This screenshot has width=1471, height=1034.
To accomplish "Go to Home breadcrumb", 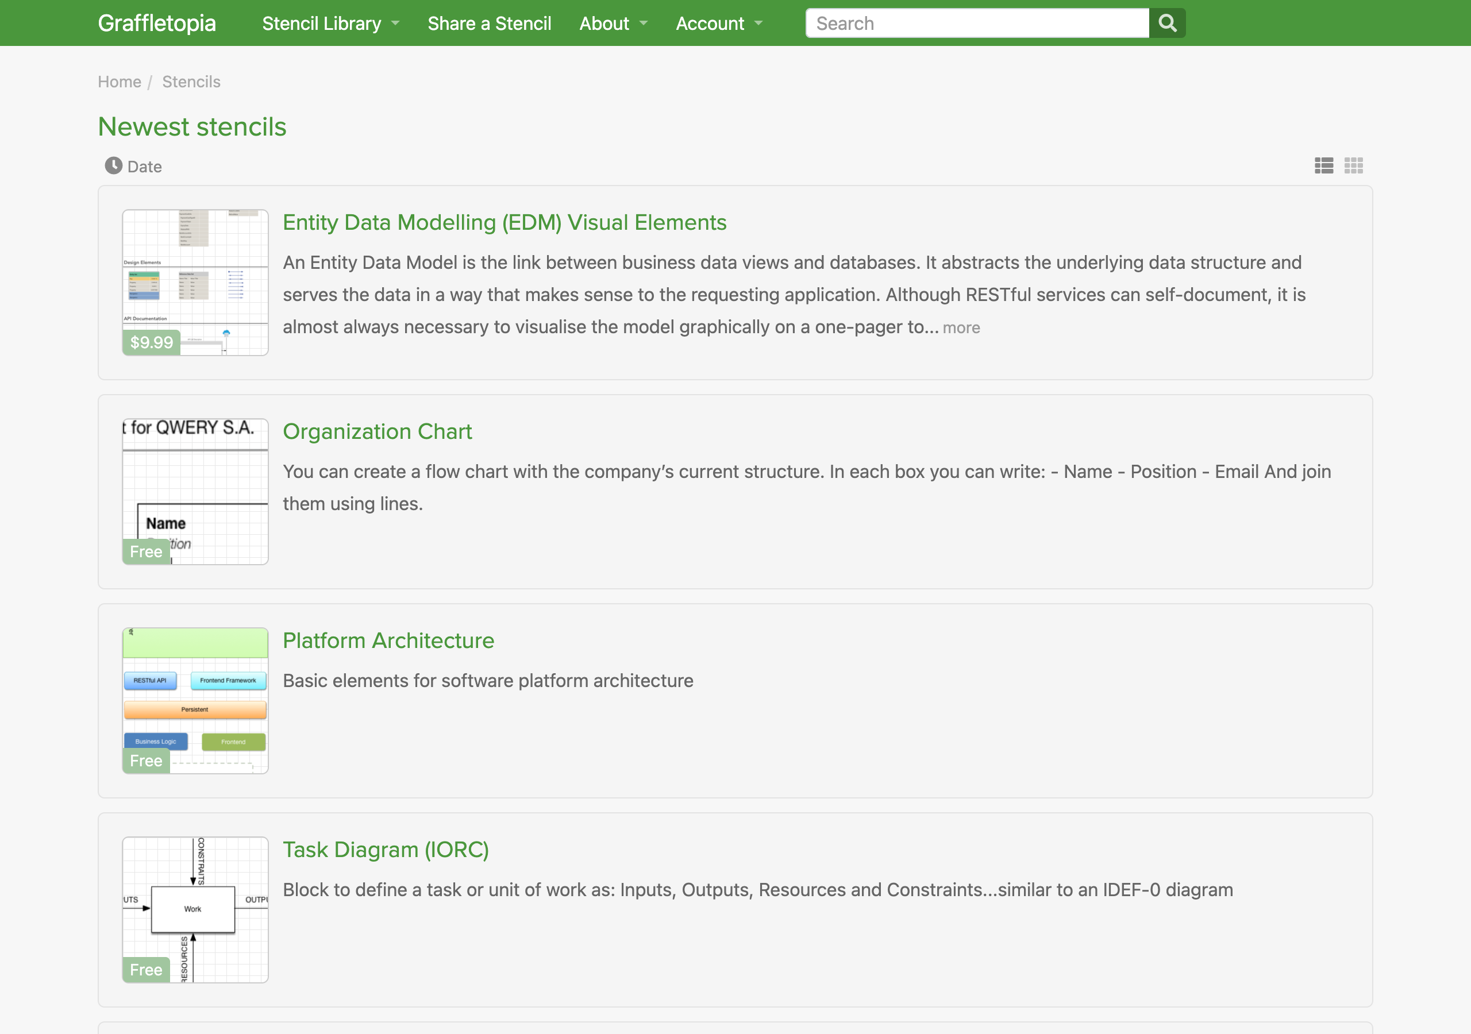I will pyautogui.click(x=119, y=82).
